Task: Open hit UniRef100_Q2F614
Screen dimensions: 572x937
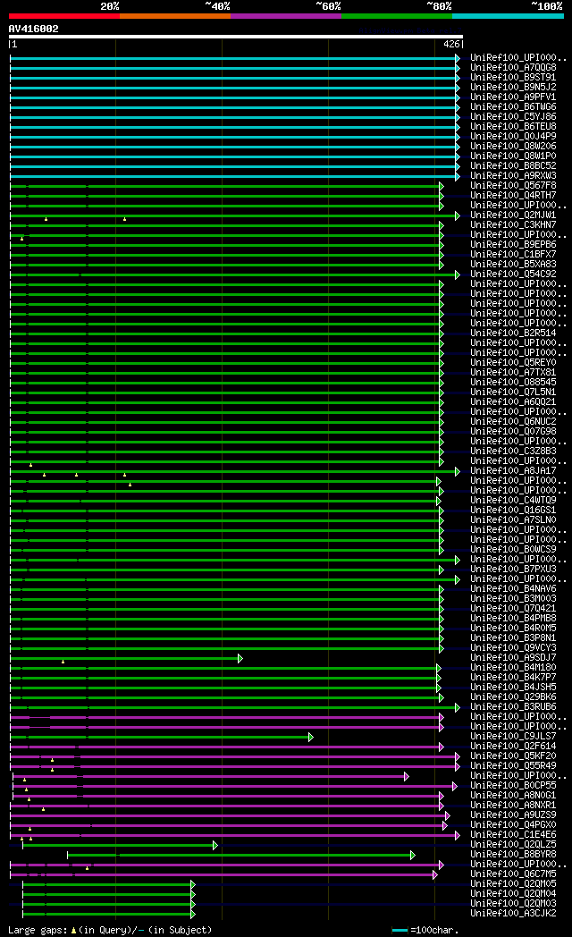Action: 513,746
